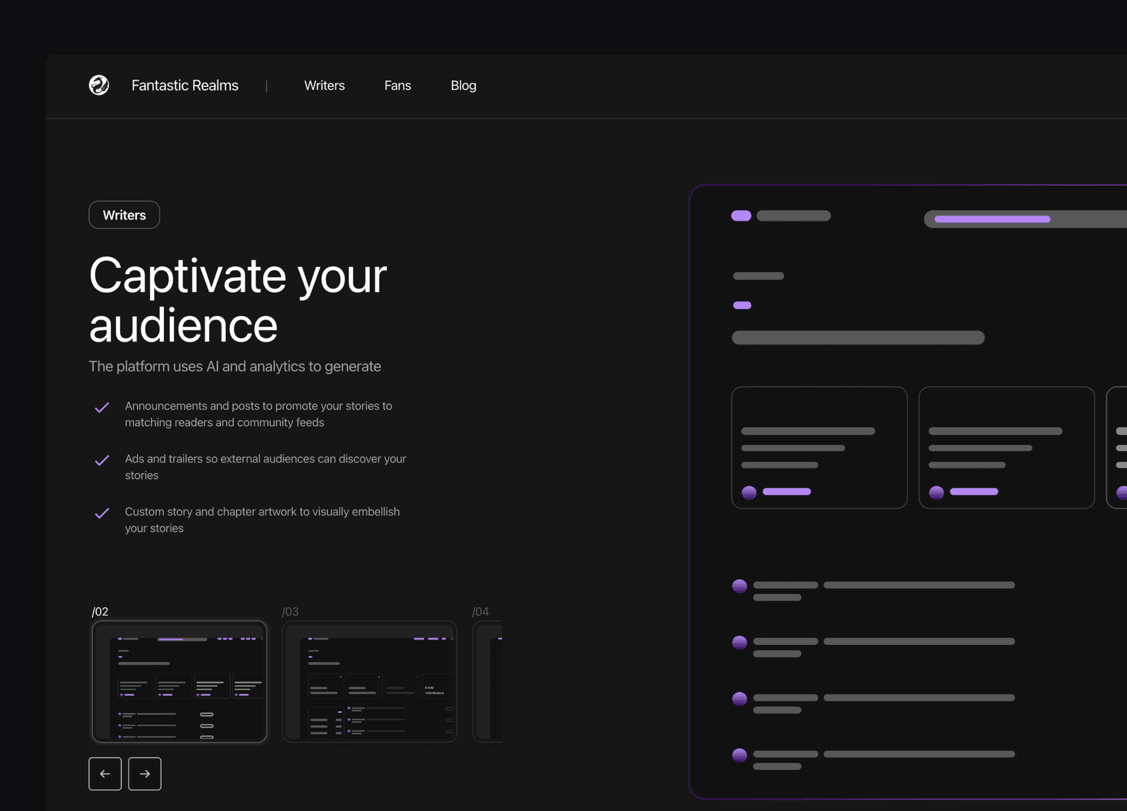Click the checkmark beside Ads and trailers
1127x811 pixels.
click(x=102, y=460)
